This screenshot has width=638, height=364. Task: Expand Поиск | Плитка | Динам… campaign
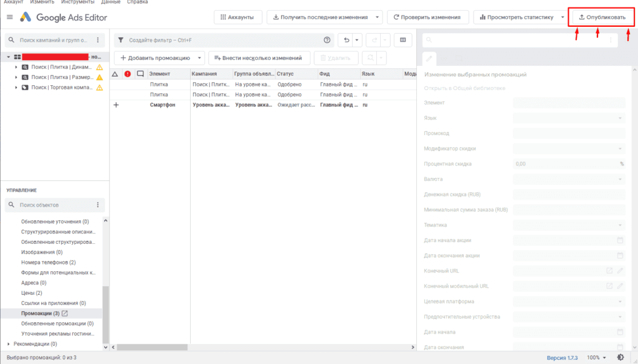click(16, 67)
